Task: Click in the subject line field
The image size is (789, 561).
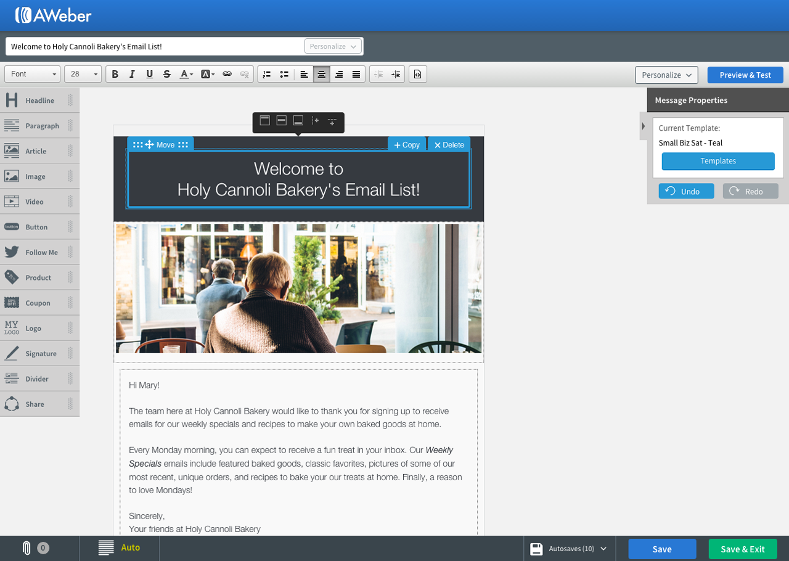Action: (155, 46)
